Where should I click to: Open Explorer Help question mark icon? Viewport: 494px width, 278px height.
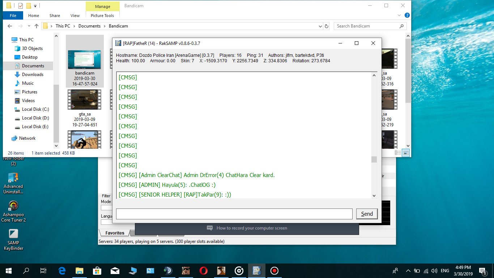(407, 16)
